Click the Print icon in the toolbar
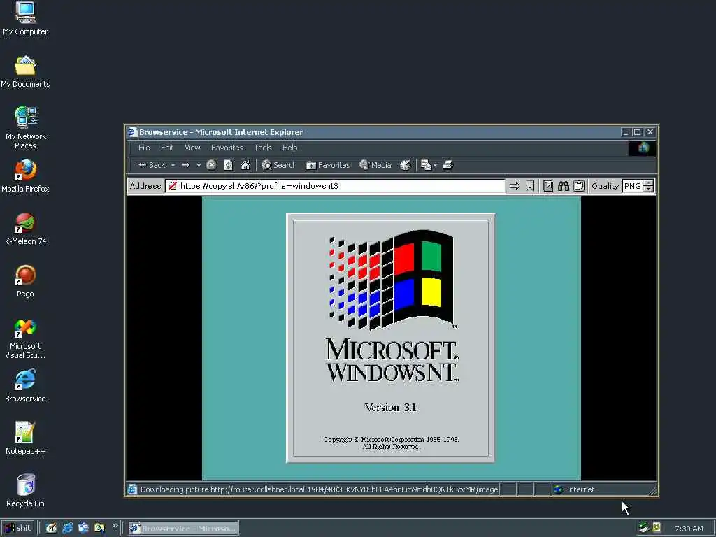 448,165
